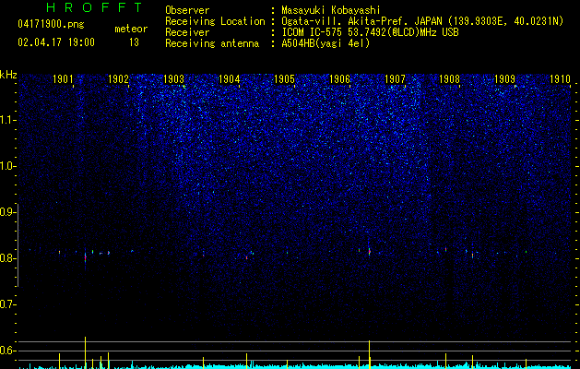Click the date stamp 02.04.17 19:00
Image resolution: width=580 pixels, height=369 pixels.
pyautogui.click(x=56, y=42)
